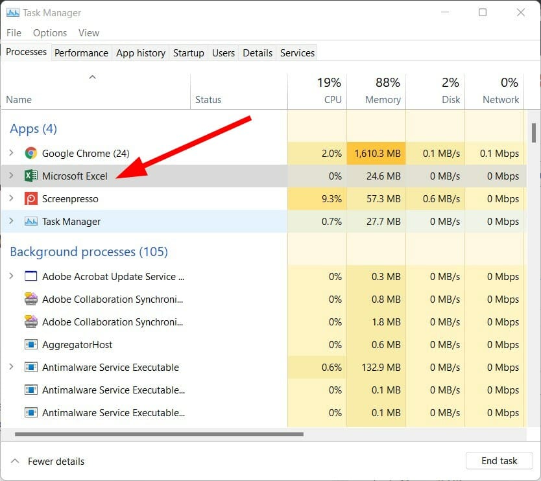Image resolution: width=541 pixels, height=481 pixels.
Task: Expand the Screenpresso process entry
Action: pyautogui.click(x=12, y=198)
